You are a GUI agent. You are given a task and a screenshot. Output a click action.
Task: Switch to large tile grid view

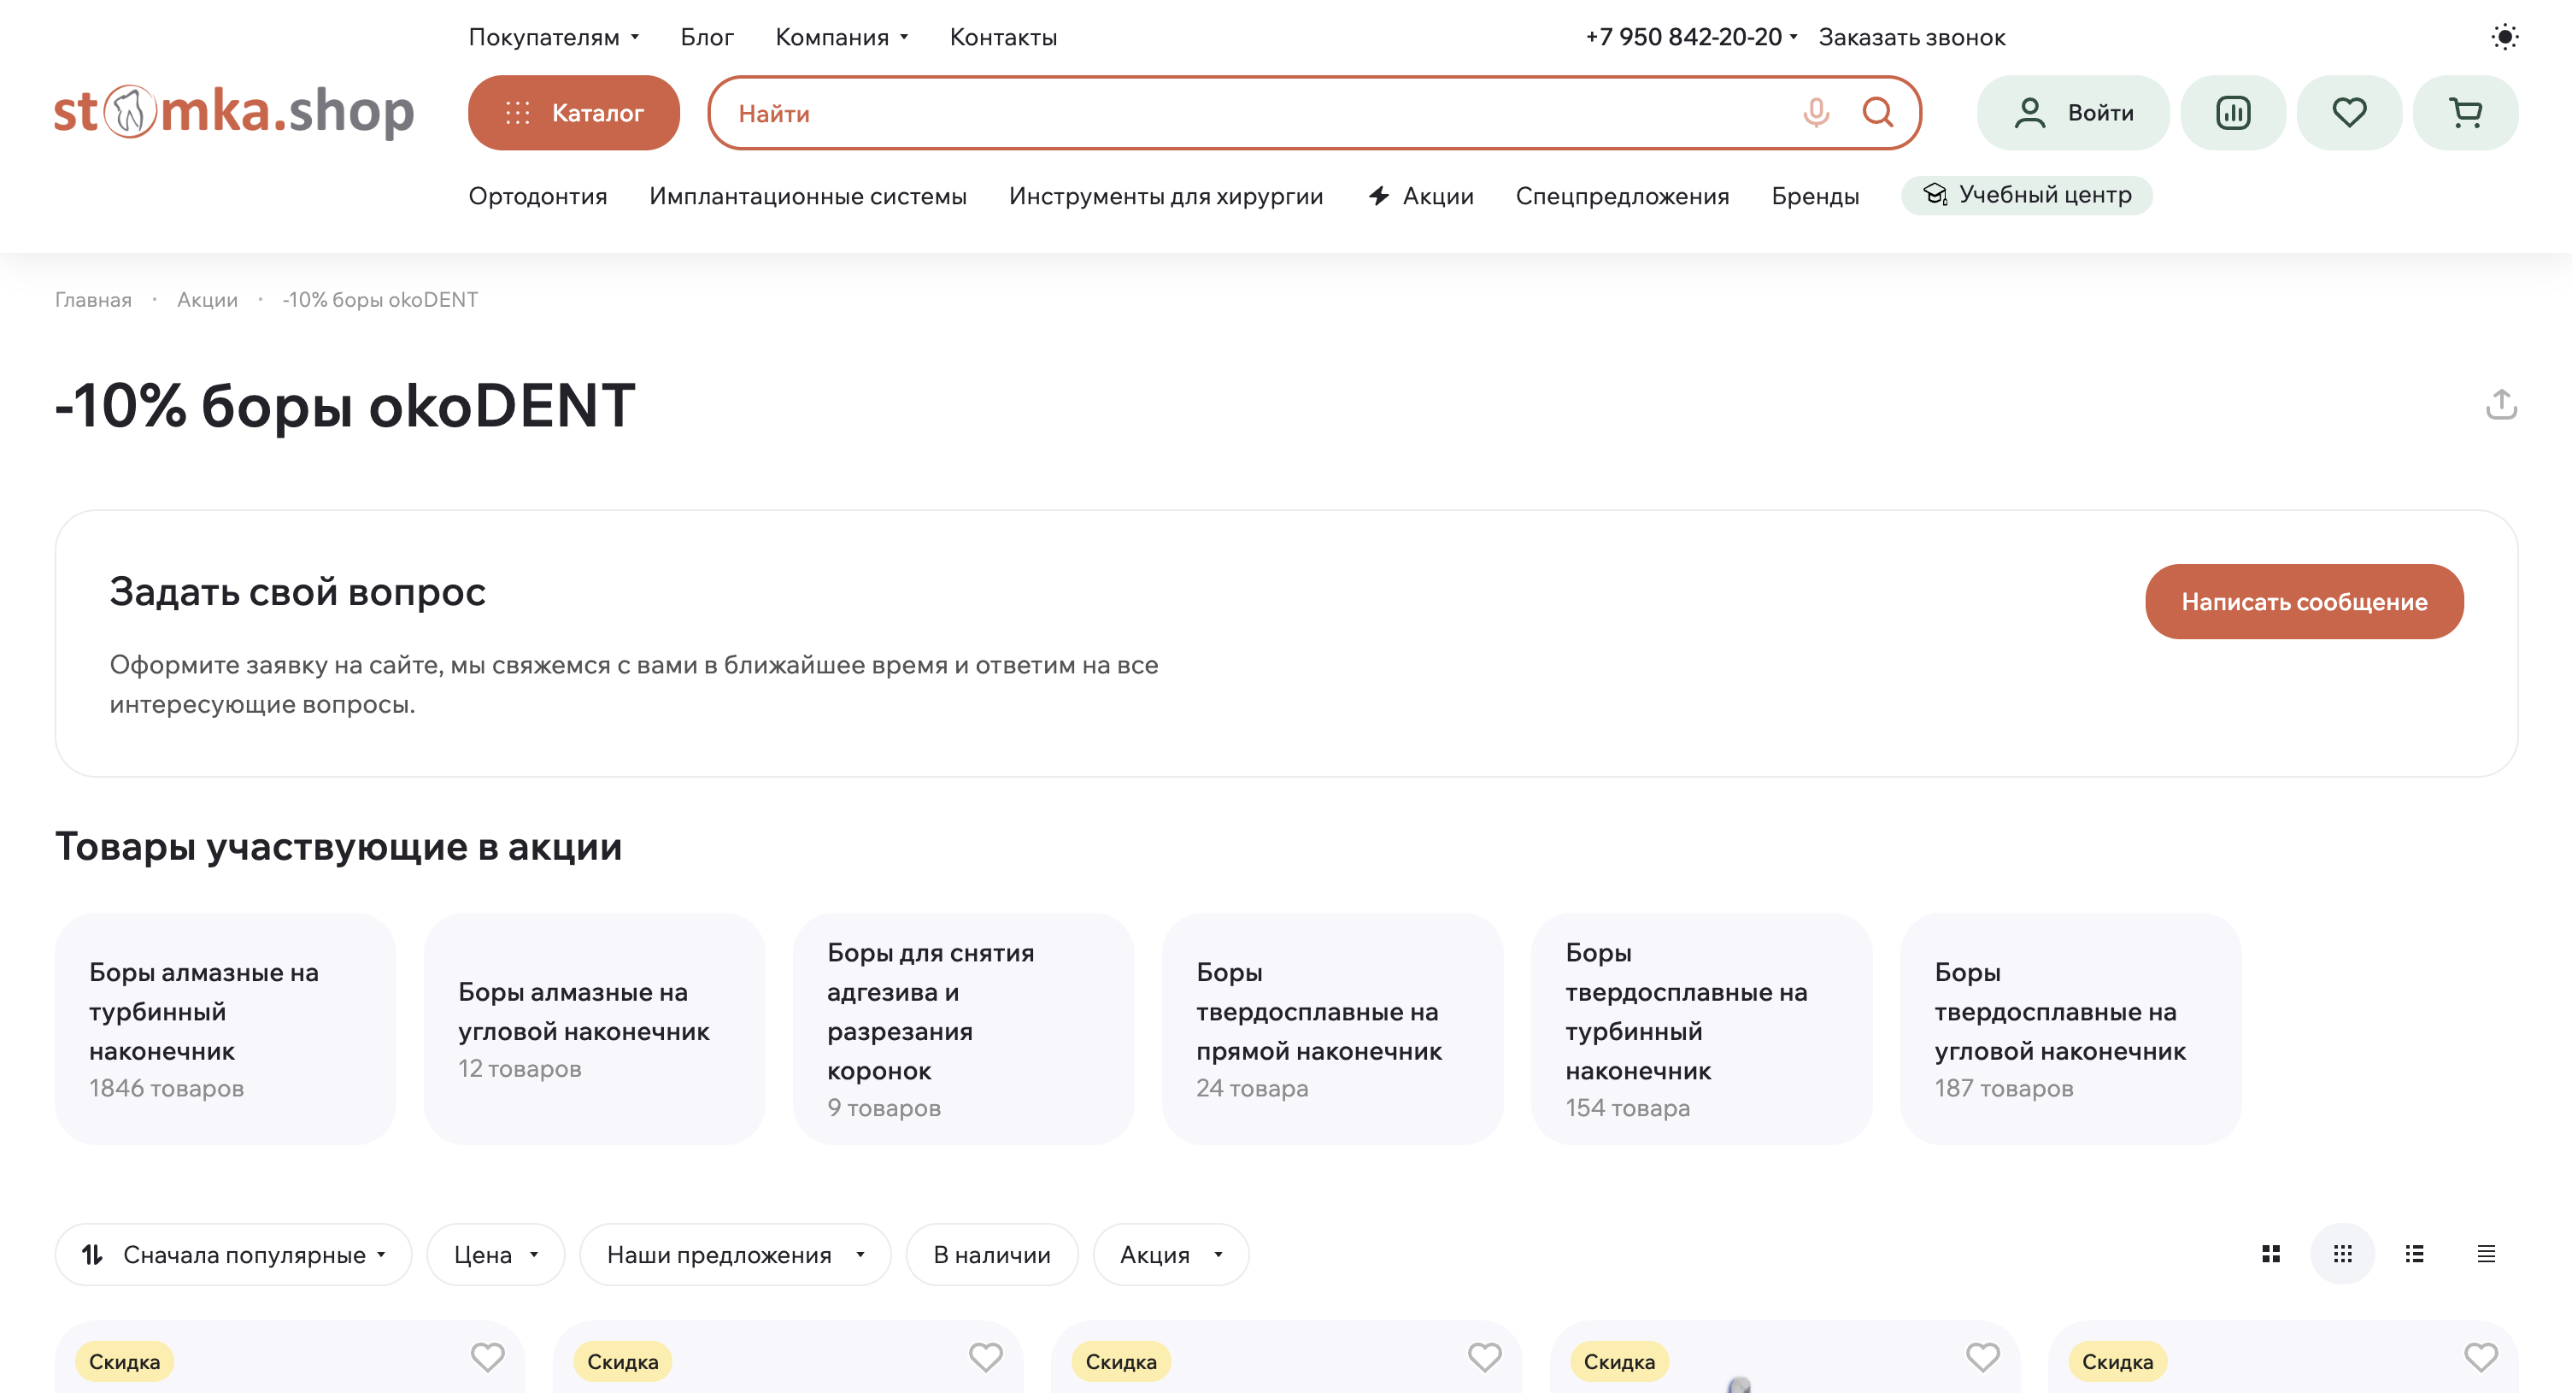point(2270,1253)
